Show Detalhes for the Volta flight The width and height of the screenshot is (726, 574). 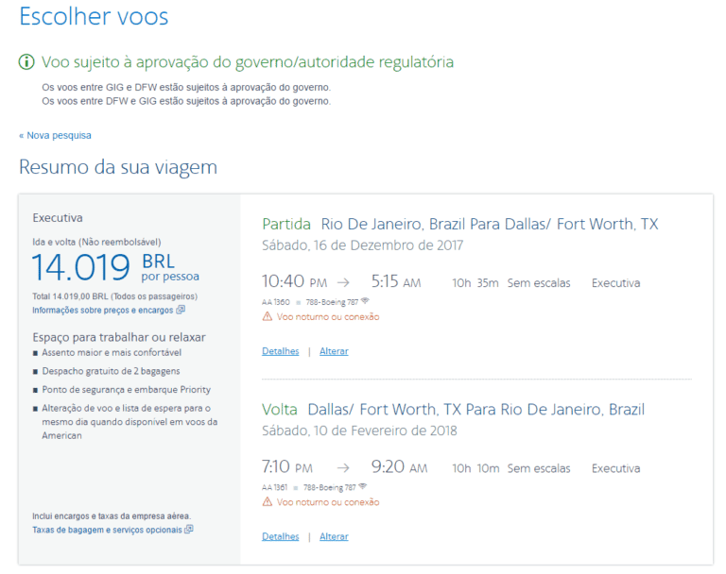coord(280,536)
